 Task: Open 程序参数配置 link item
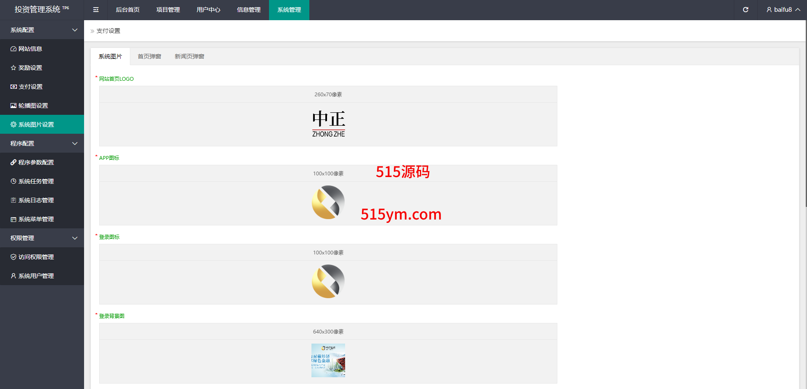[x=36, y=162]
